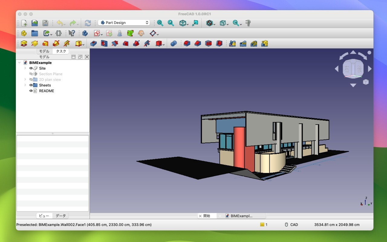Switch to the データ property tab
The image size is (387, 242).
coord(61,216)
